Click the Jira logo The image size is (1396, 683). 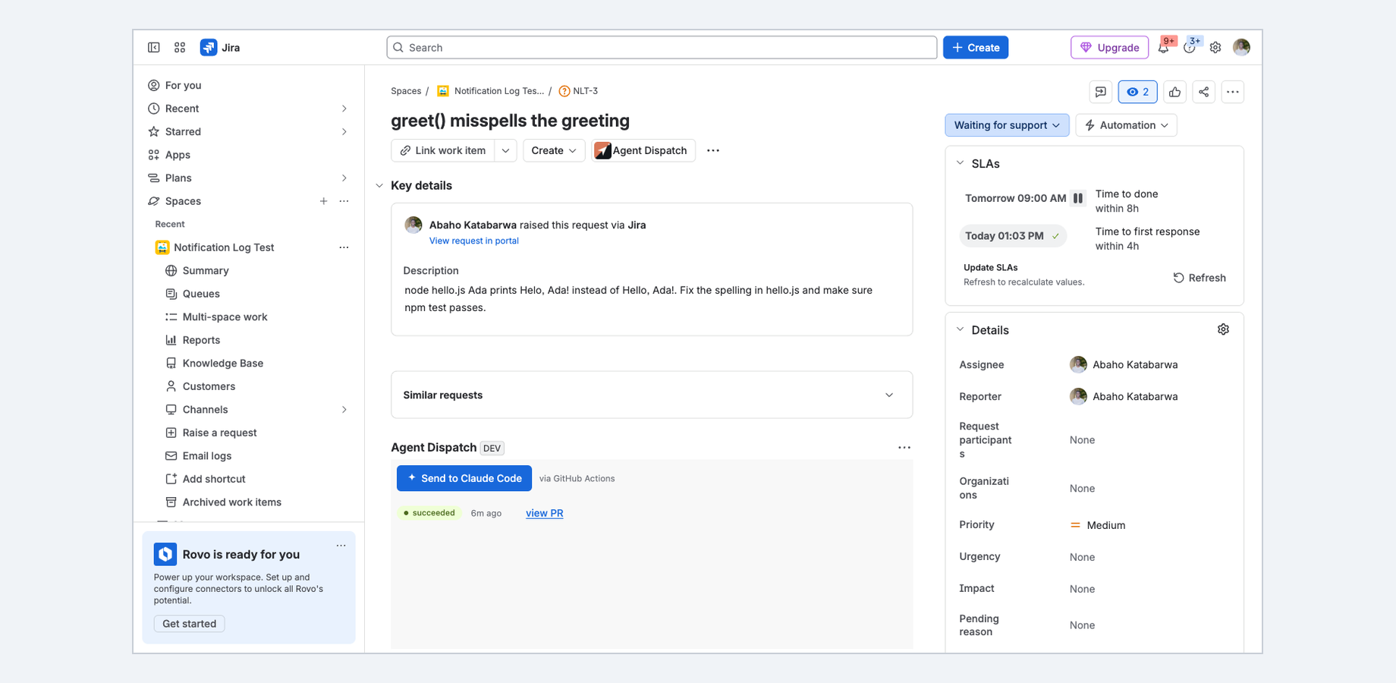coord(220,47)
